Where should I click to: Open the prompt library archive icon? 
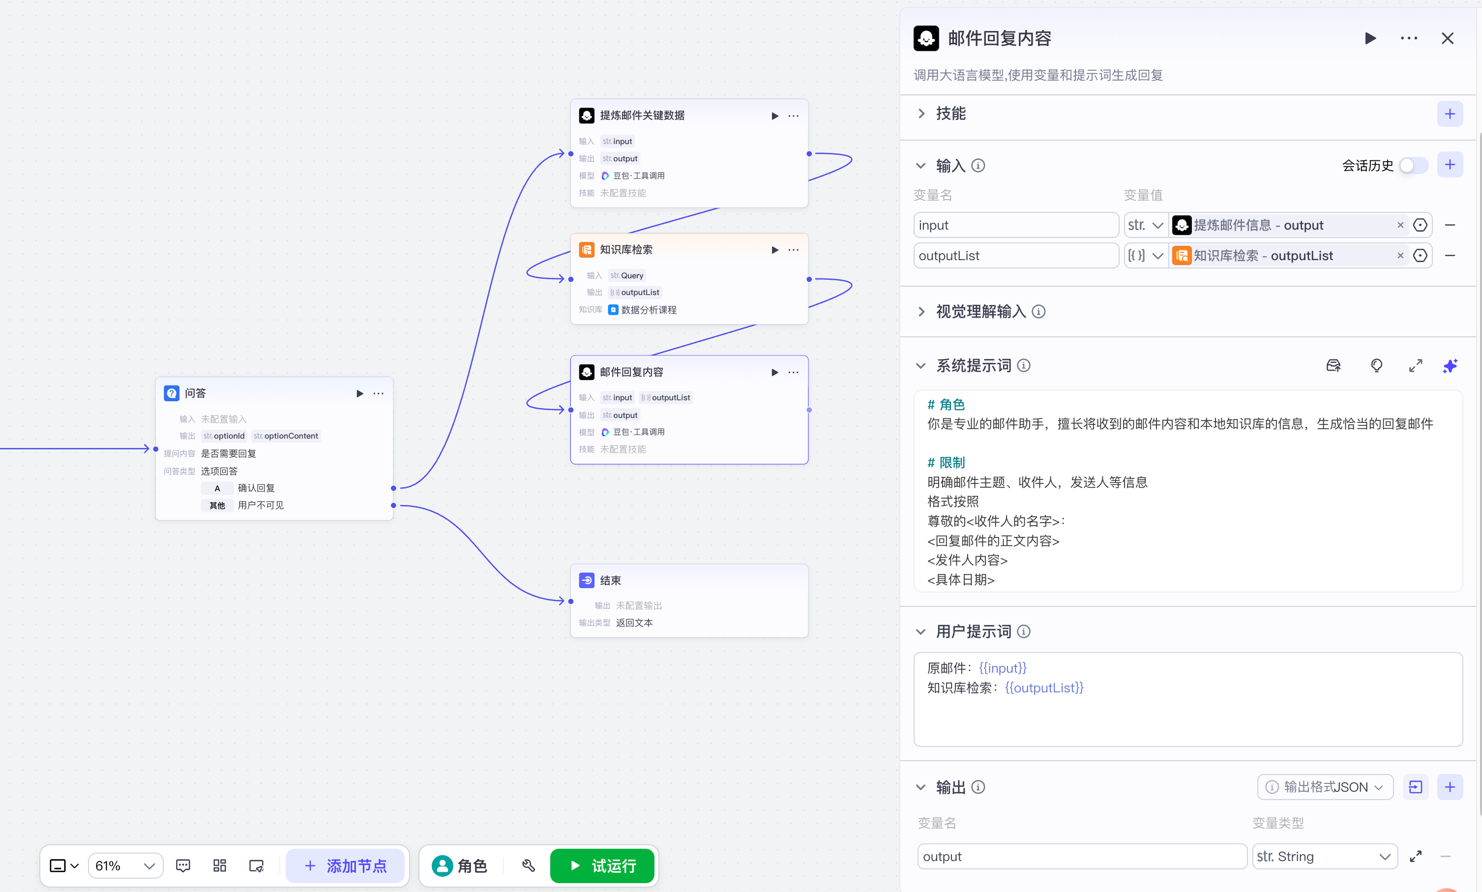coord(1334,365)
